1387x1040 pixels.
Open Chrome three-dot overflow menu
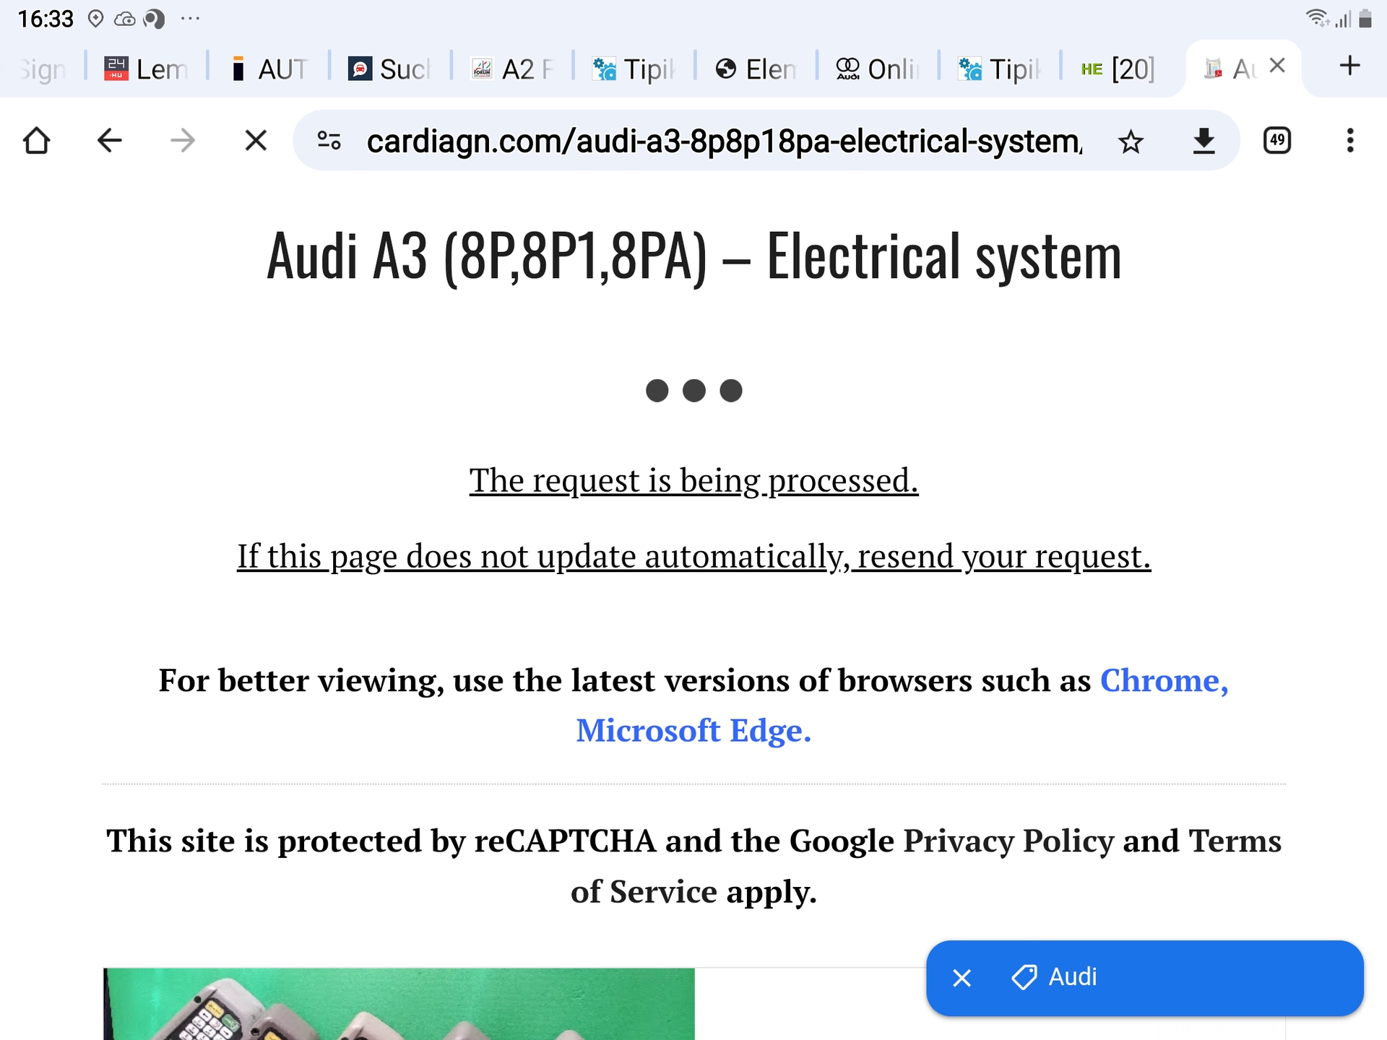click(1349, 141)
